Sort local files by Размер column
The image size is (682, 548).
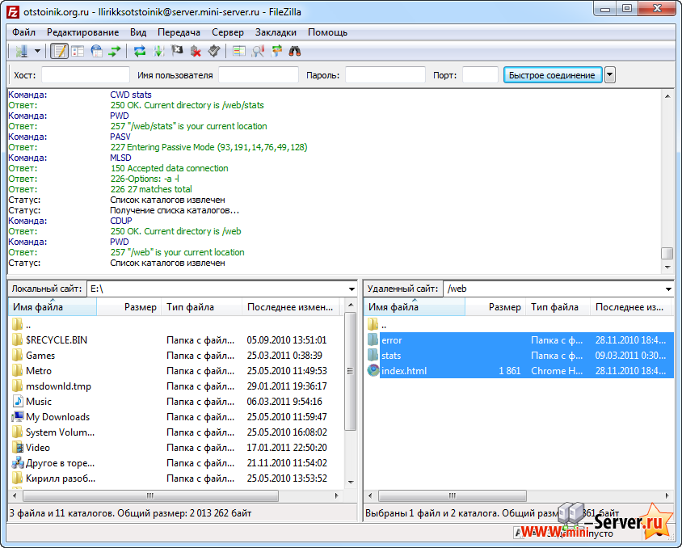tap(128, 307)
